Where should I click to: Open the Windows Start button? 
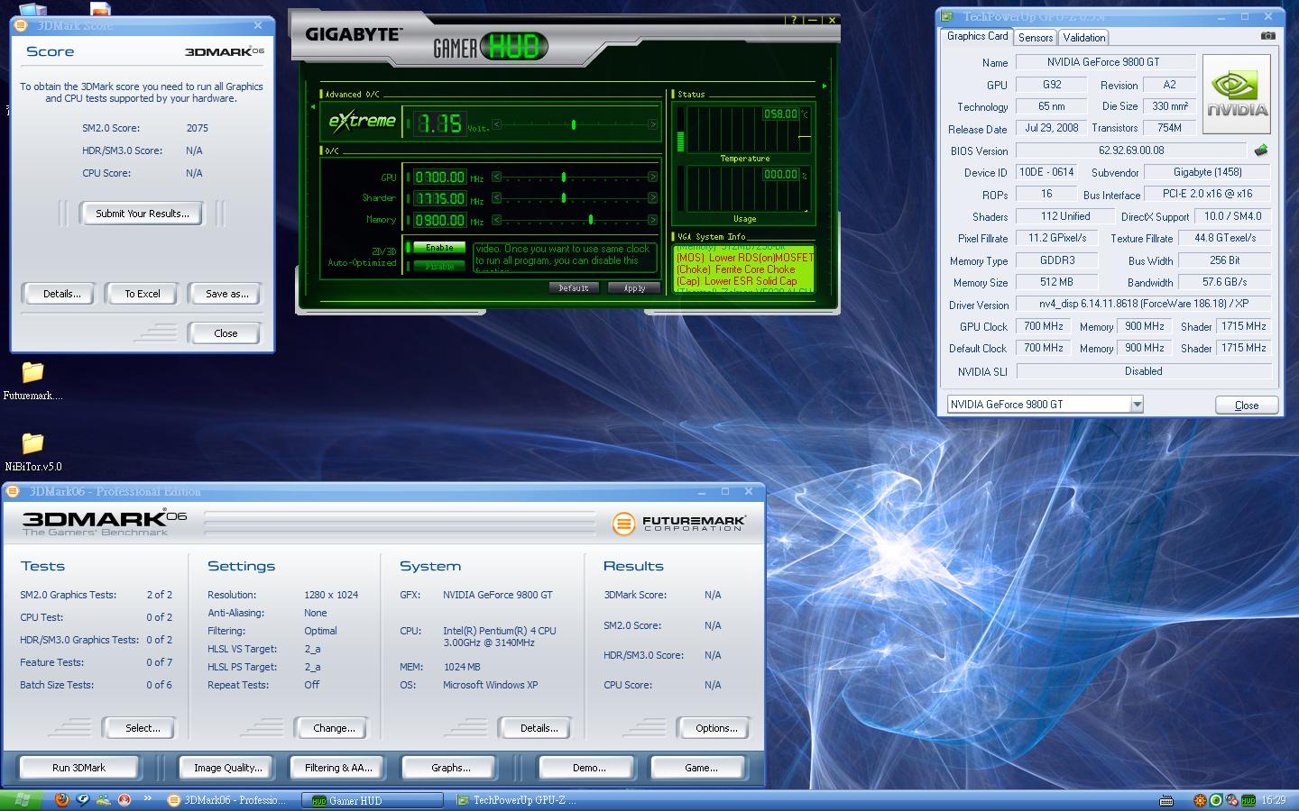coord(21,800)
